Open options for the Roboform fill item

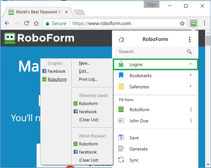coord(191,110)
